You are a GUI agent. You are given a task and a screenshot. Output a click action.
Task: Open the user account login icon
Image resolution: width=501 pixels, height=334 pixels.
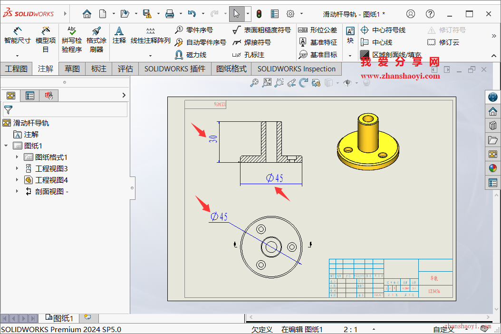pos(411,14)
